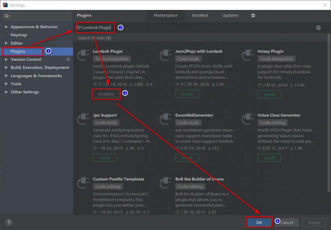Switch to the Marketplace tab
The height and width of the screenshot is (230, 331).
click(166, 16)
